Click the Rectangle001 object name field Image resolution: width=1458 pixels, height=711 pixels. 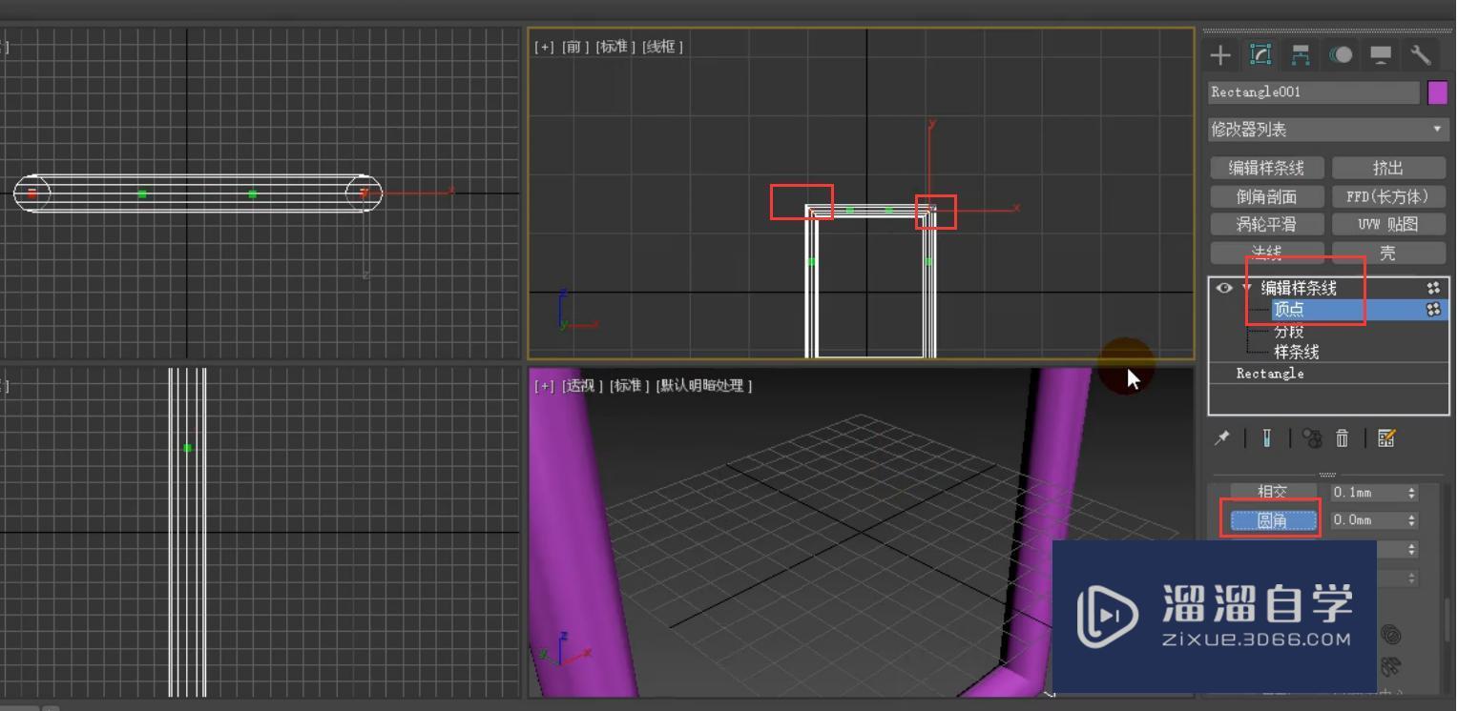(1314, 92)
